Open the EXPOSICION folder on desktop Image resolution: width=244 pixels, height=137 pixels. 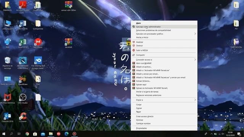(236, 43)
